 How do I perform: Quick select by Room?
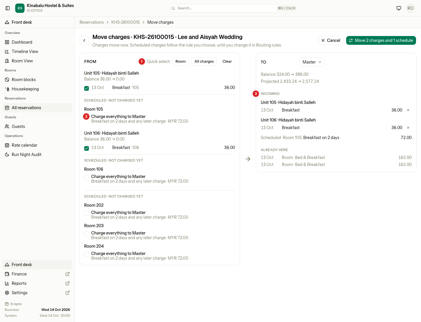pyautogui.click(x=180, y=61)
